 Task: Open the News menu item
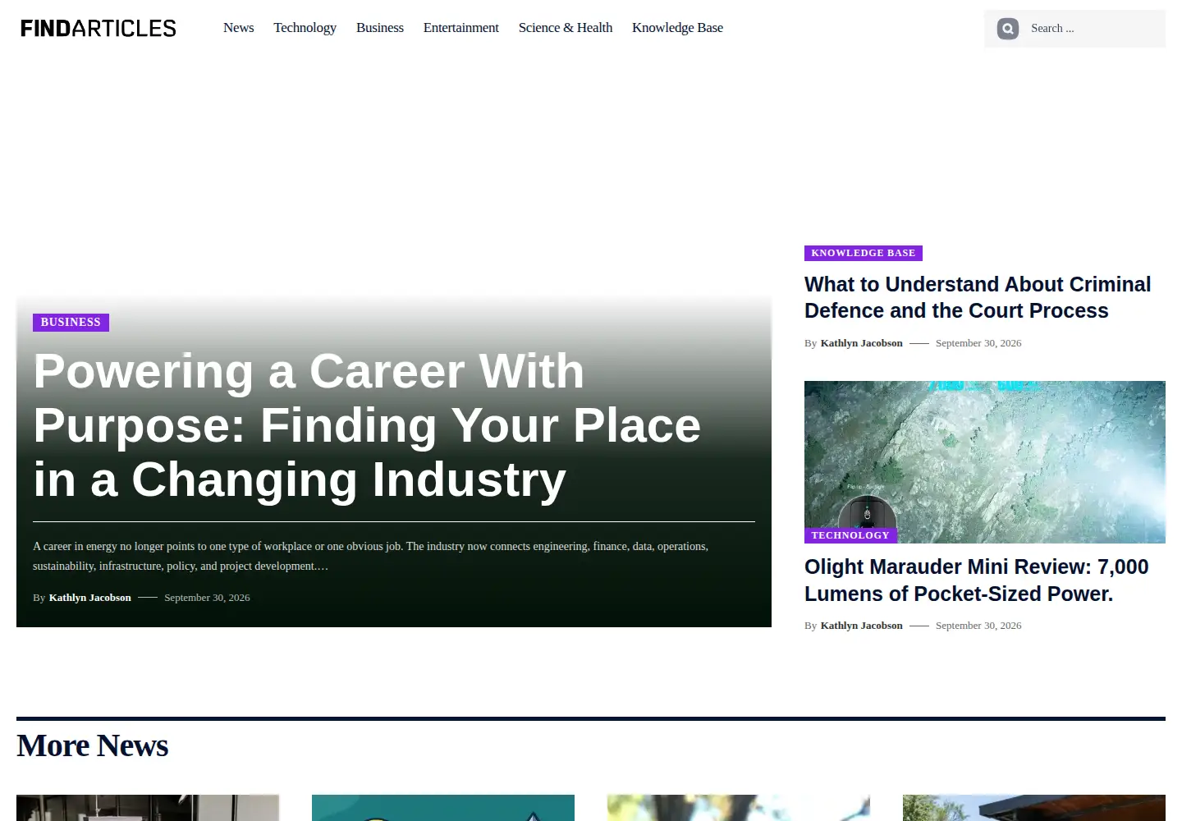pyautogui.click(x=238, y=28)
